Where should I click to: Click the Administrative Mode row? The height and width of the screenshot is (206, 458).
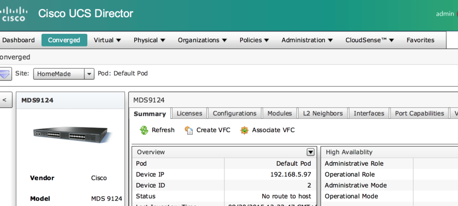[390, 185]
